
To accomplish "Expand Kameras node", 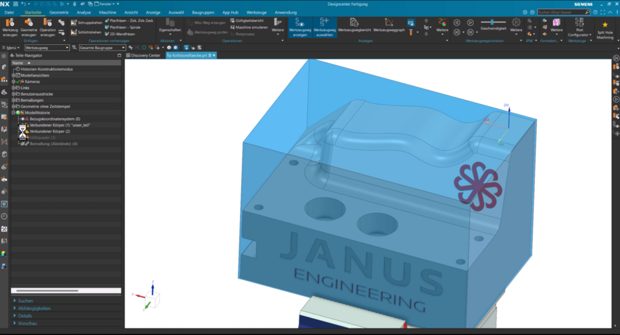I will pyautogui.click(x=13, y=81).
